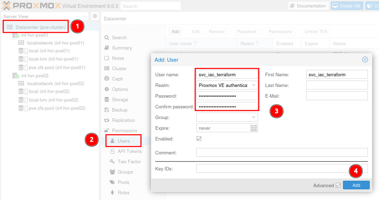Open Server View settings gear
Viewport: 379px width, 200px height.
pyautogui.click(x=95, y=16)
